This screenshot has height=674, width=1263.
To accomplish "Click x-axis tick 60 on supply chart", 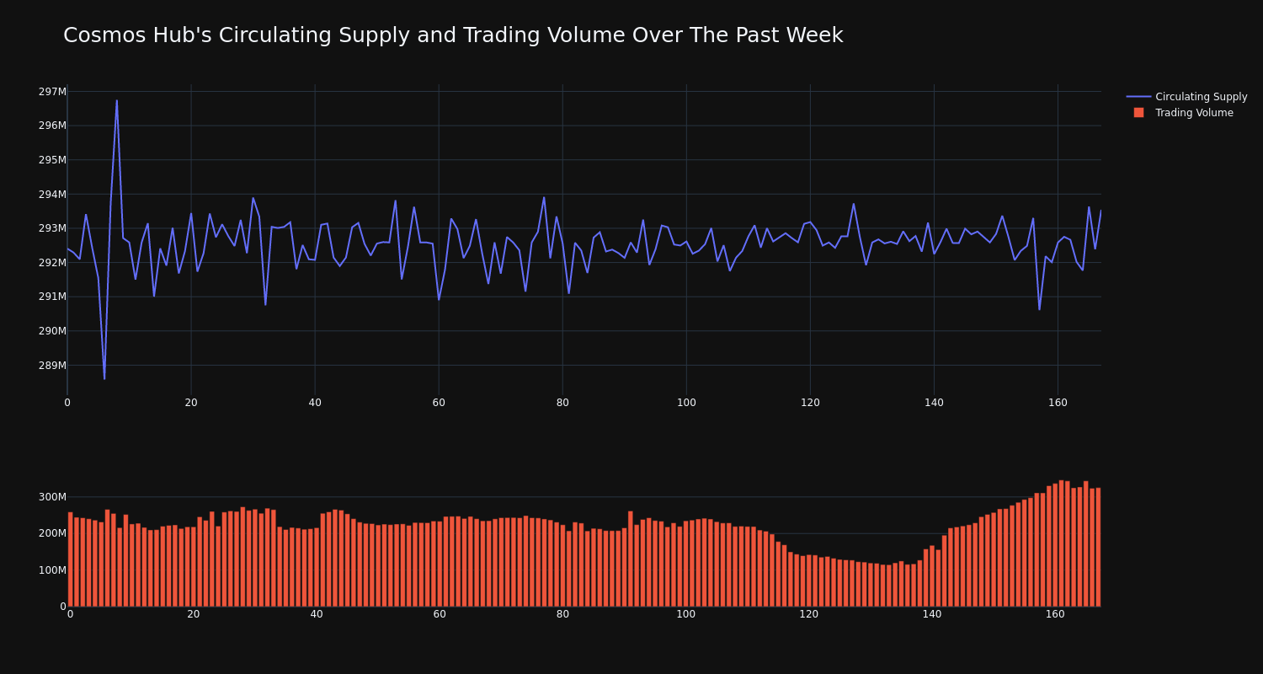I will [x=439, y=403].
